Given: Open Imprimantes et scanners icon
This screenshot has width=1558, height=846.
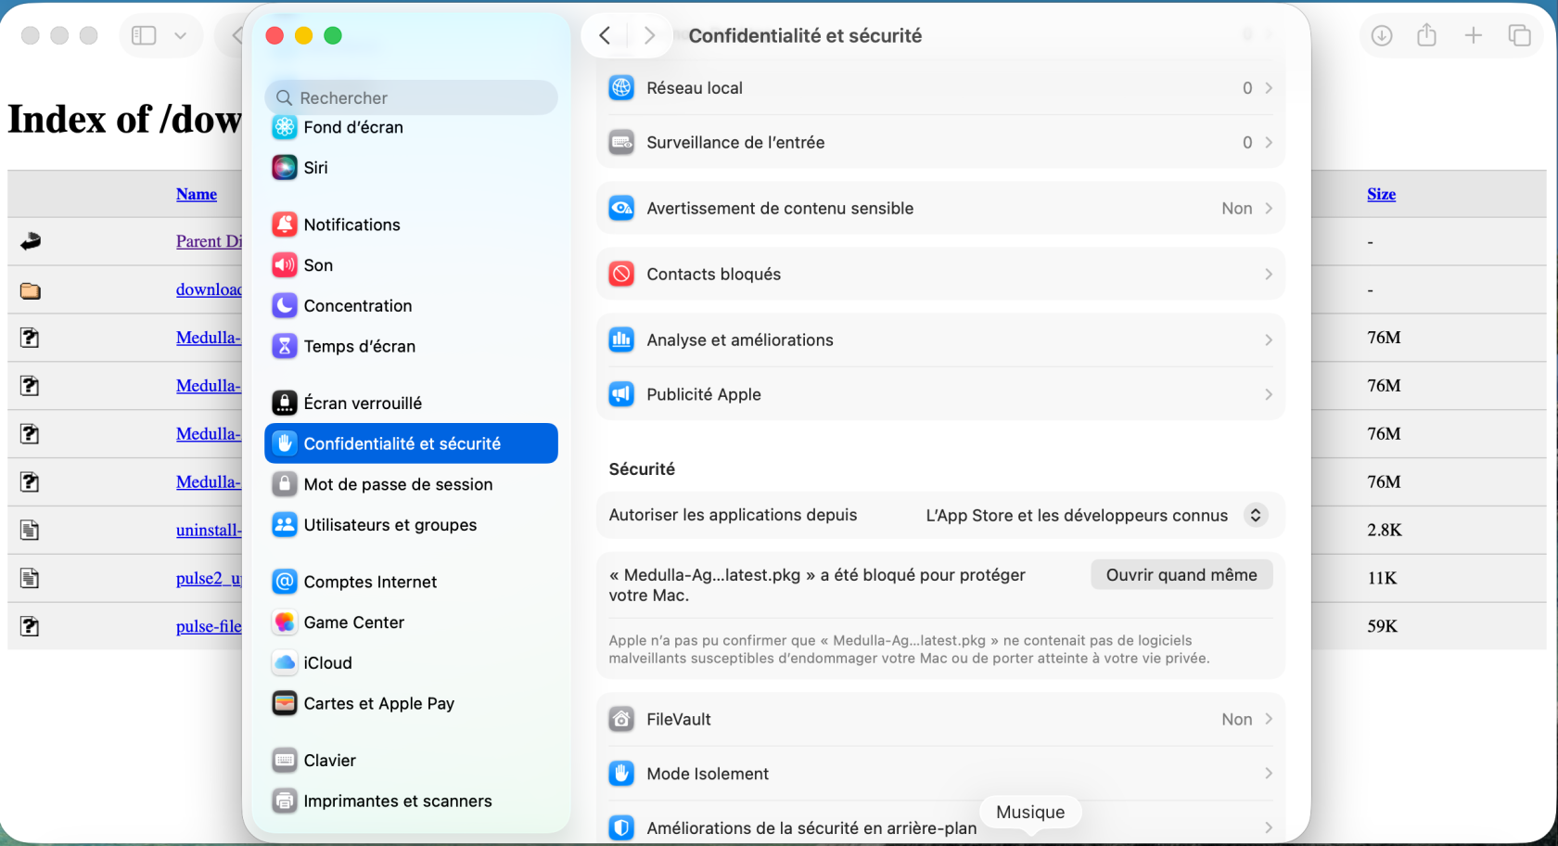Looking at the screenshot, I should click(x=285, y=801).
